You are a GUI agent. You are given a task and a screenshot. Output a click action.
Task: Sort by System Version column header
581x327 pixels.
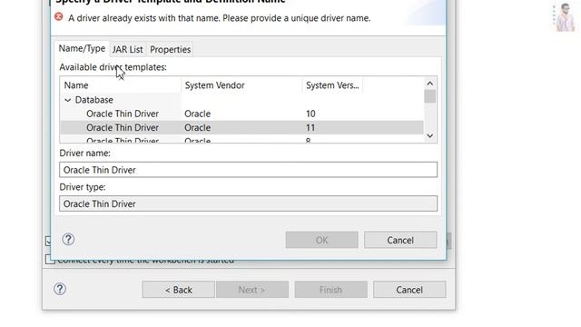pos(332,85)
